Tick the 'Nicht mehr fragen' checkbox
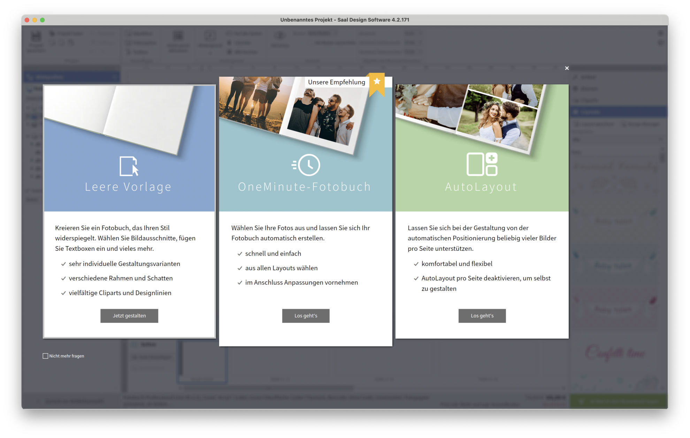 (x=45, y=356)
